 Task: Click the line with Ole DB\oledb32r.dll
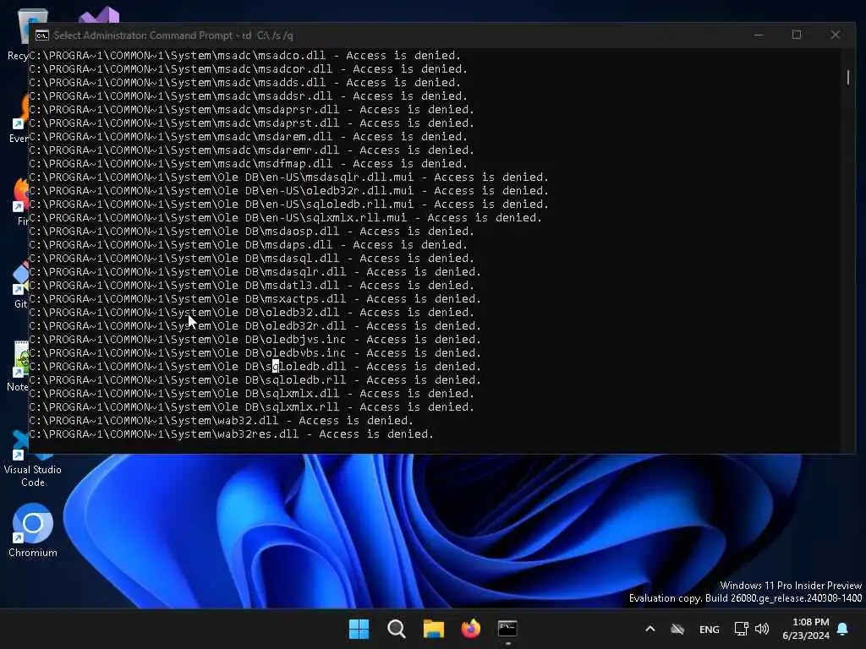[x=255, y=325]
